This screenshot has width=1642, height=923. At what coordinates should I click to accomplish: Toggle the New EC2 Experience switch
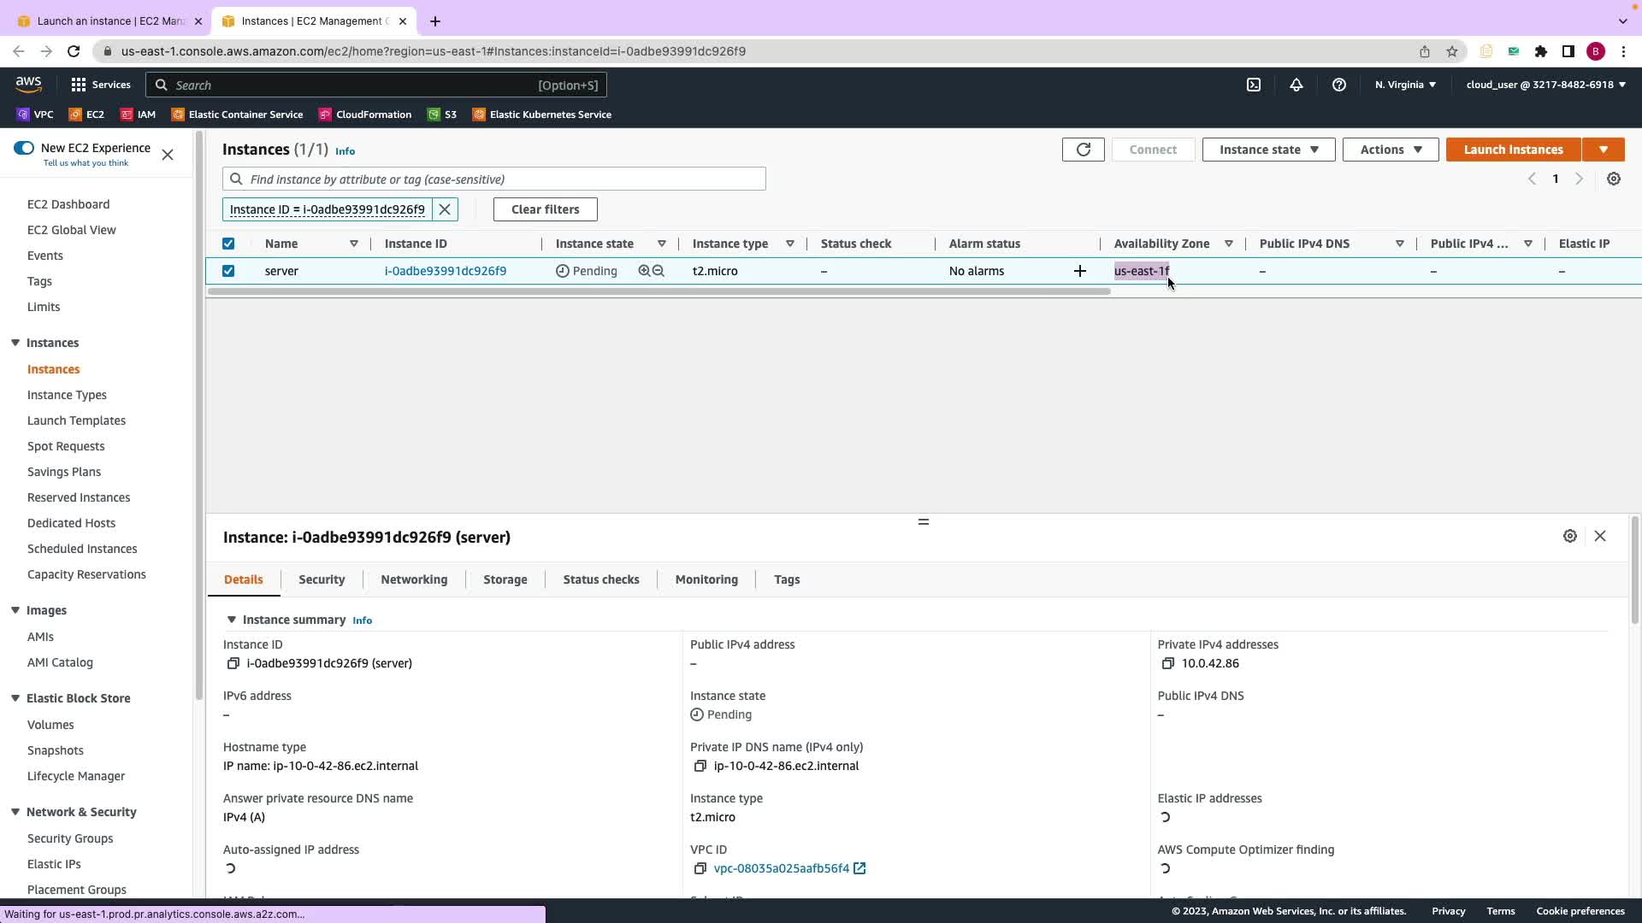[24, 148]
